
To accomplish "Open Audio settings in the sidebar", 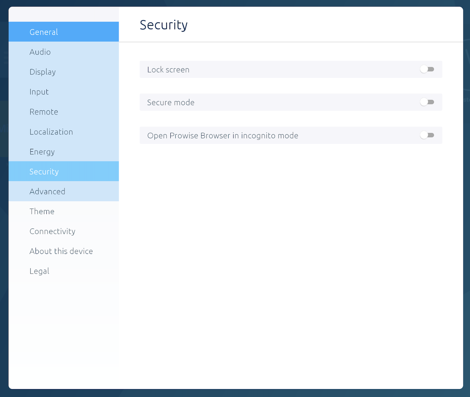I will coord(40,52).
